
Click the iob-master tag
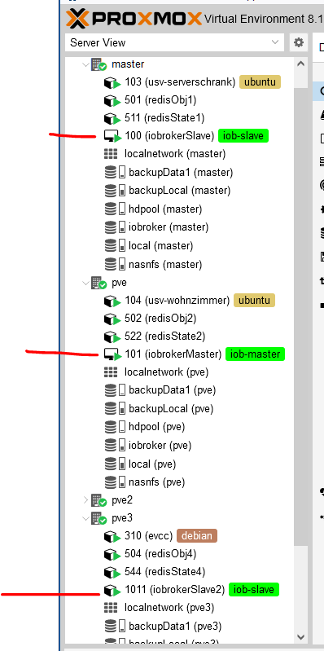click(255, 354)
